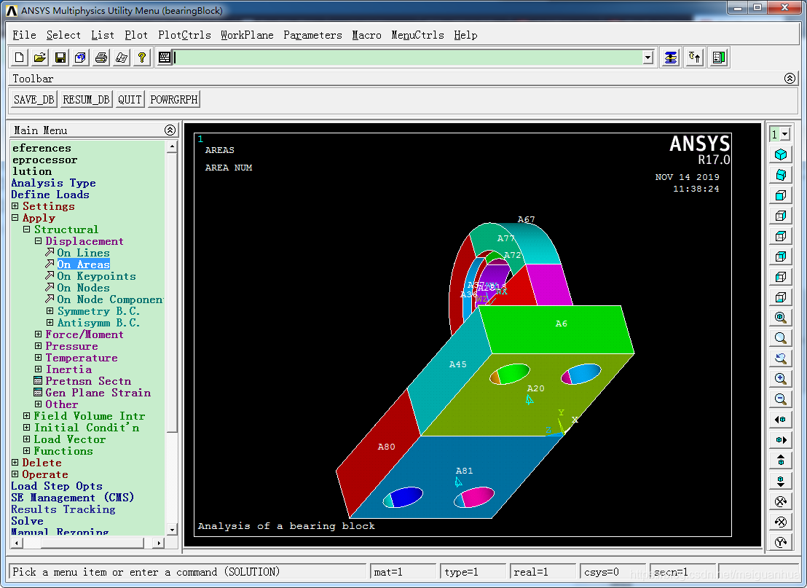
Task: Pan the model down
Action: (780, 481)
